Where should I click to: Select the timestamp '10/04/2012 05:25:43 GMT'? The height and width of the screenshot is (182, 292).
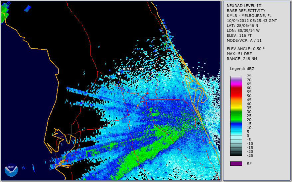[x=252, y=21]
